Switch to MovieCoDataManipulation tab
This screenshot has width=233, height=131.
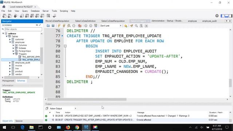tap(58, 21)
